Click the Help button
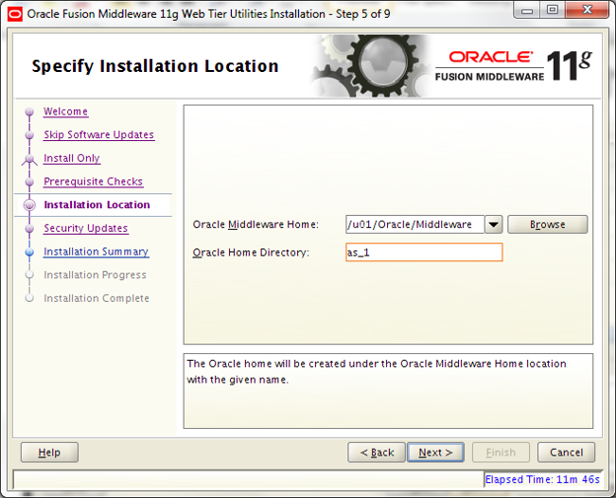 (49, 453)
